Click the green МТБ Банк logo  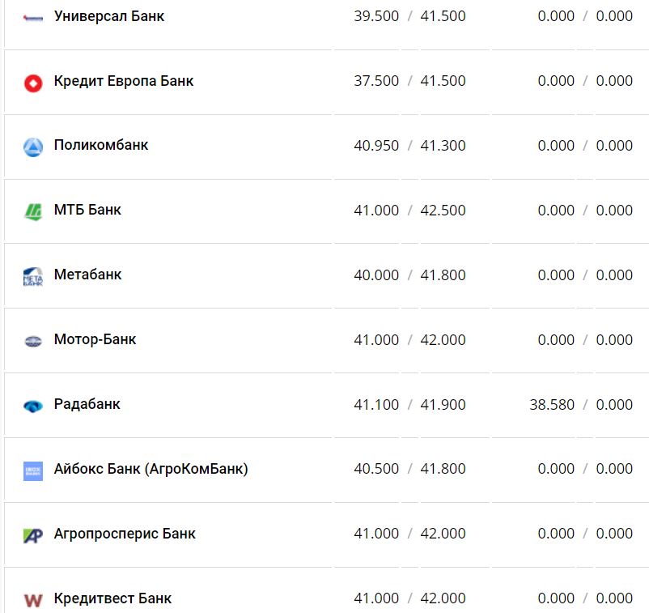coord(33,211)
